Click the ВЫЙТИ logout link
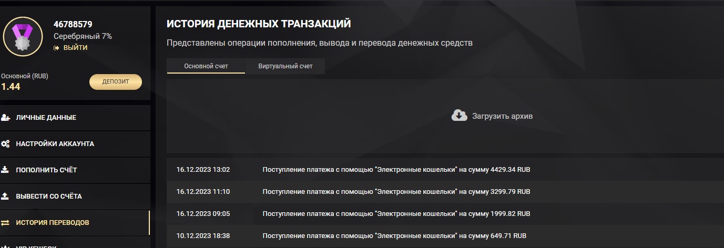Screen dimensions: 724x248 coord(75,48)
